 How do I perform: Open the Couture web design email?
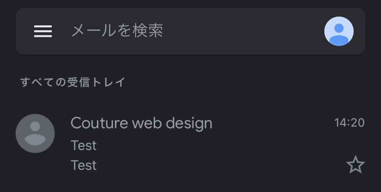point(190,143)
